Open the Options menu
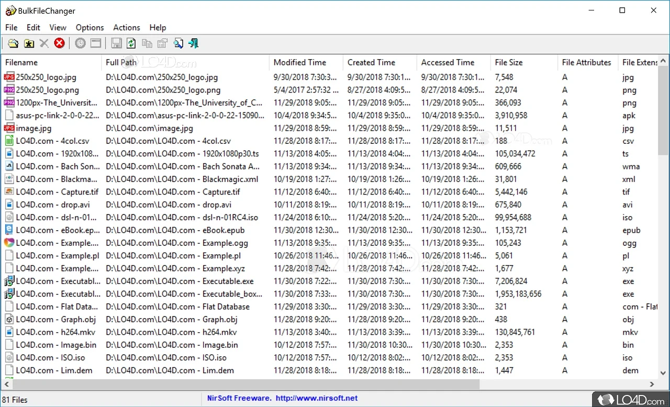The width and height of the screenshot is (670, 407). click(90, 28)
